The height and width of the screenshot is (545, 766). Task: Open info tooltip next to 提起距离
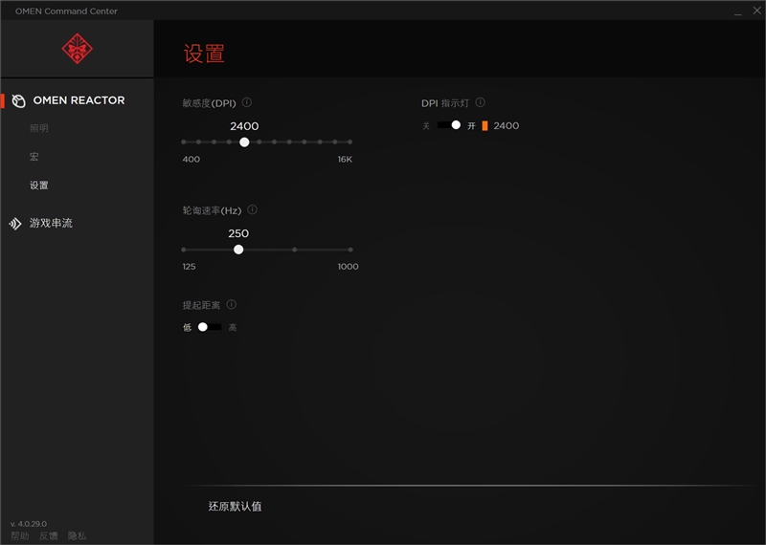[x=232, y=305]
